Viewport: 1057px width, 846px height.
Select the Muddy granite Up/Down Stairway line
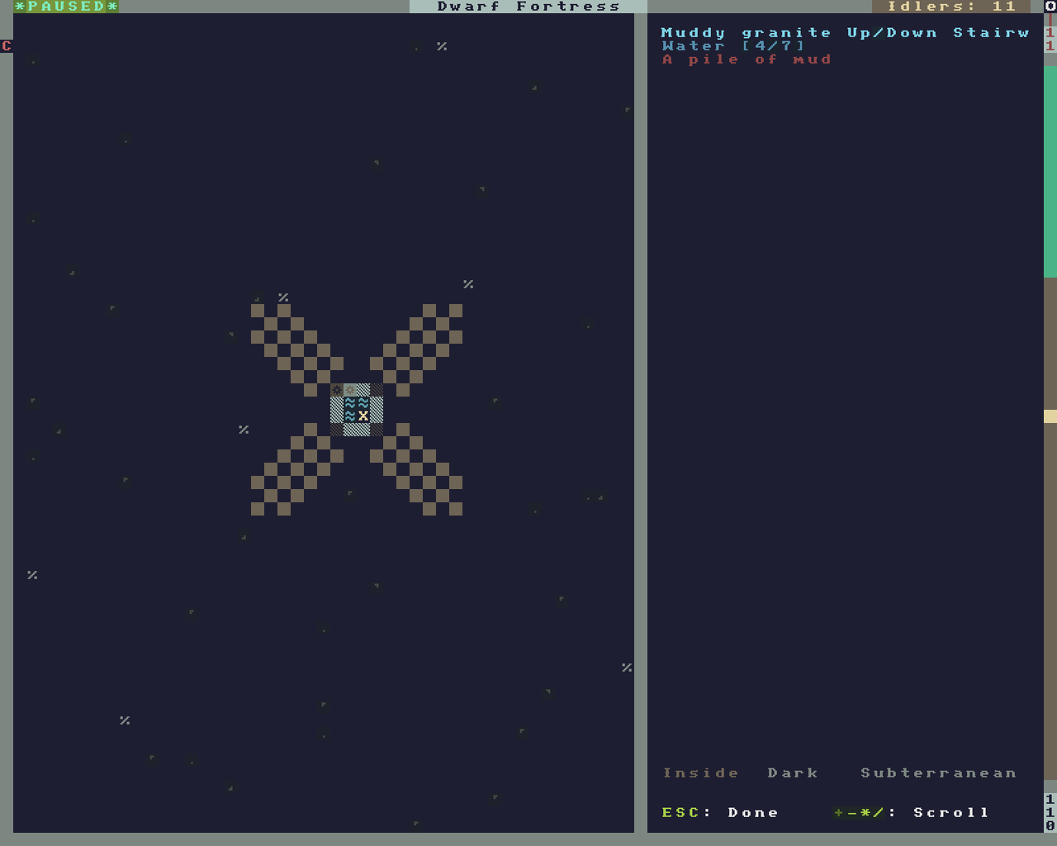point(845,33)
